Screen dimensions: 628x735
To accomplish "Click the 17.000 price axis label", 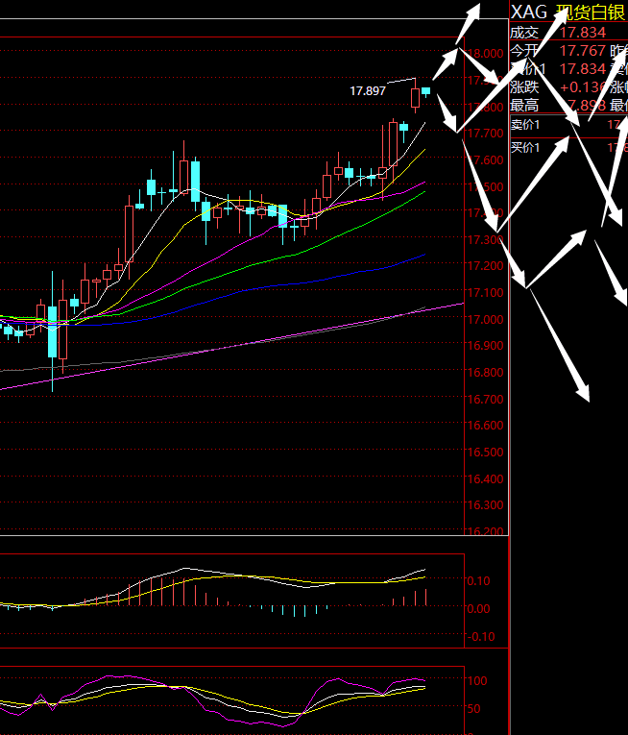I will [x=486, y=319].
